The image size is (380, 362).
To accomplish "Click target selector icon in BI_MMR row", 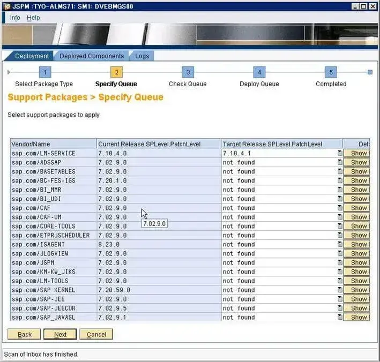I will click(x=340, y=190).
